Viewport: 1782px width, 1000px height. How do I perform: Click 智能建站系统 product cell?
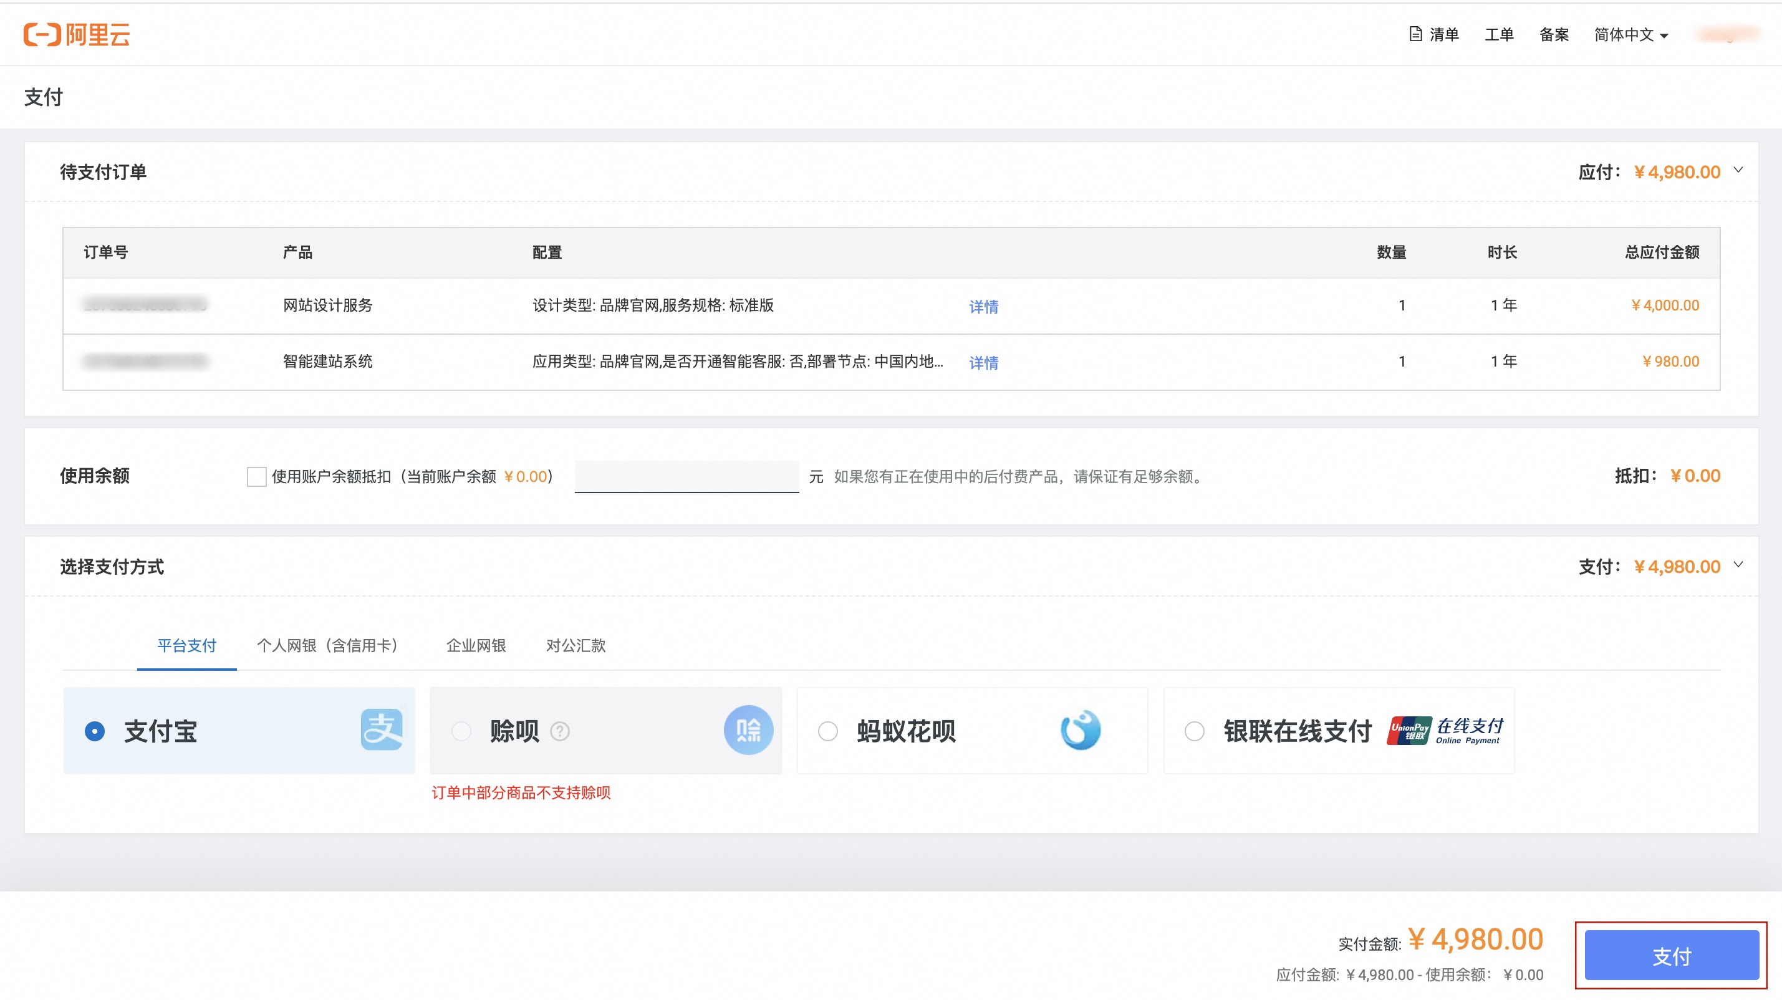pyautogui.click(x=327, y=361)
